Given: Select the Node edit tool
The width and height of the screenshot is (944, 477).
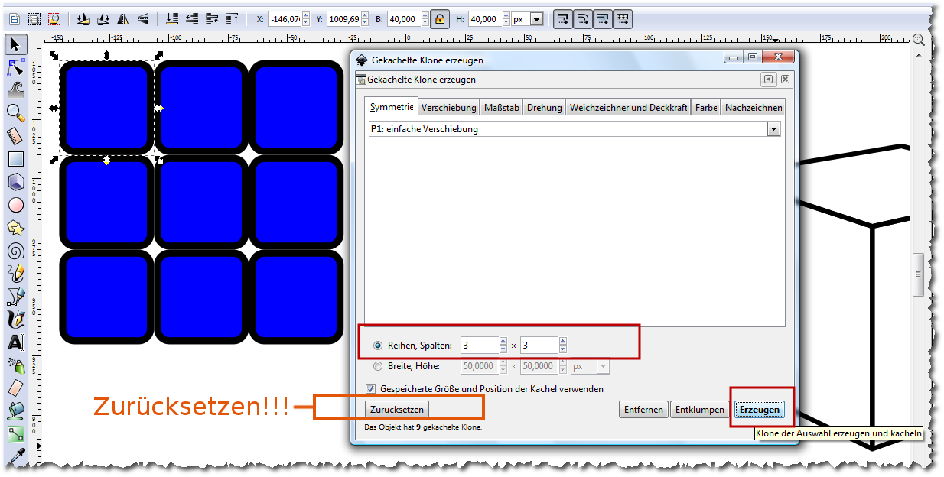Looking at the screenshot, I should (x=15, y=67).
